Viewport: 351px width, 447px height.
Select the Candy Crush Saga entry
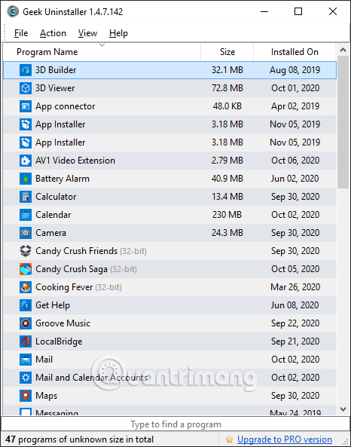point(86,269)
